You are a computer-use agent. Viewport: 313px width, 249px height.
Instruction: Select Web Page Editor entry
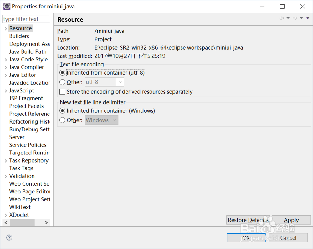[x=29, y=191]
